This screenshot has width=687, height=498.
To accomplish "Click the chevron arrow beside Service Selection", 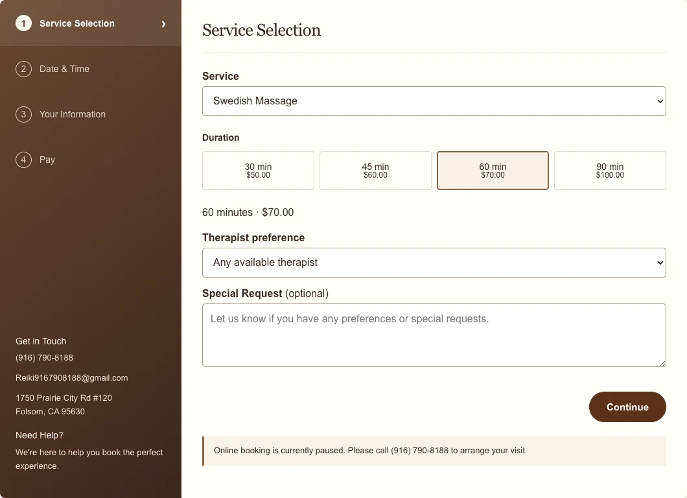I will (x=163, y=24).
